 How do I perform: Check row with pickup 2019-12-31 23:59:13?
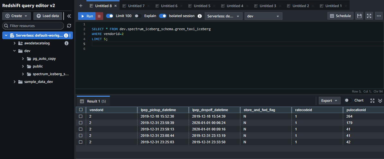coord(81,129)
